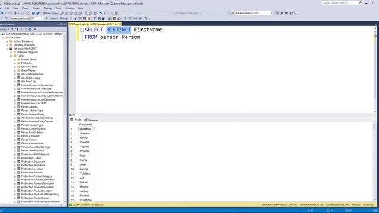Click the Production.Culture table in tree
Viewport: 379px width, 213px height.
tap(31, 158)
